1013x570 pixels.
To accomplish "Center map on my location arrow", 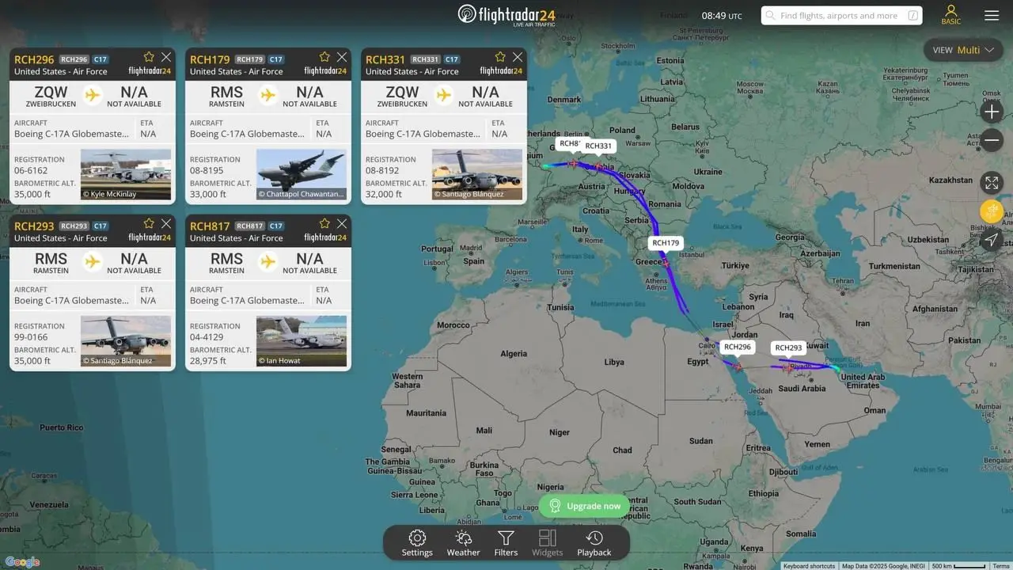I will [x=992, y=240].
